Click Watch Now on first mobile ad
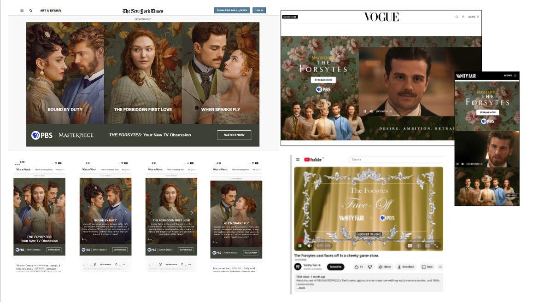Viewport: 545px width, 302px height. [x=53, y=250]
